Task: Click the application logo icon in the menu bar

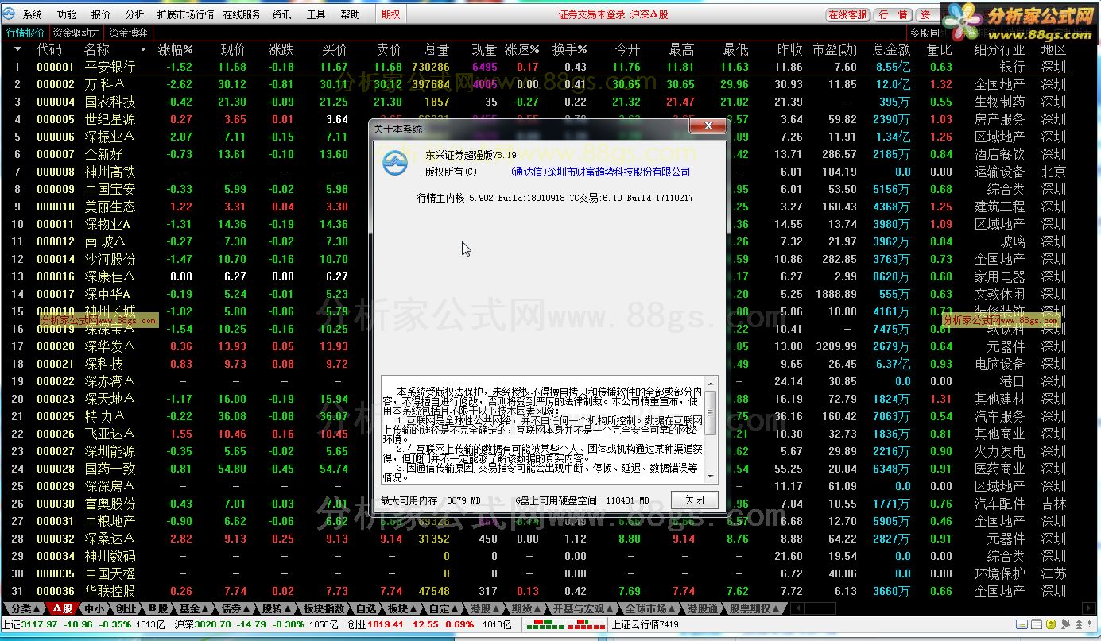Action: click(x=9, y=14)
